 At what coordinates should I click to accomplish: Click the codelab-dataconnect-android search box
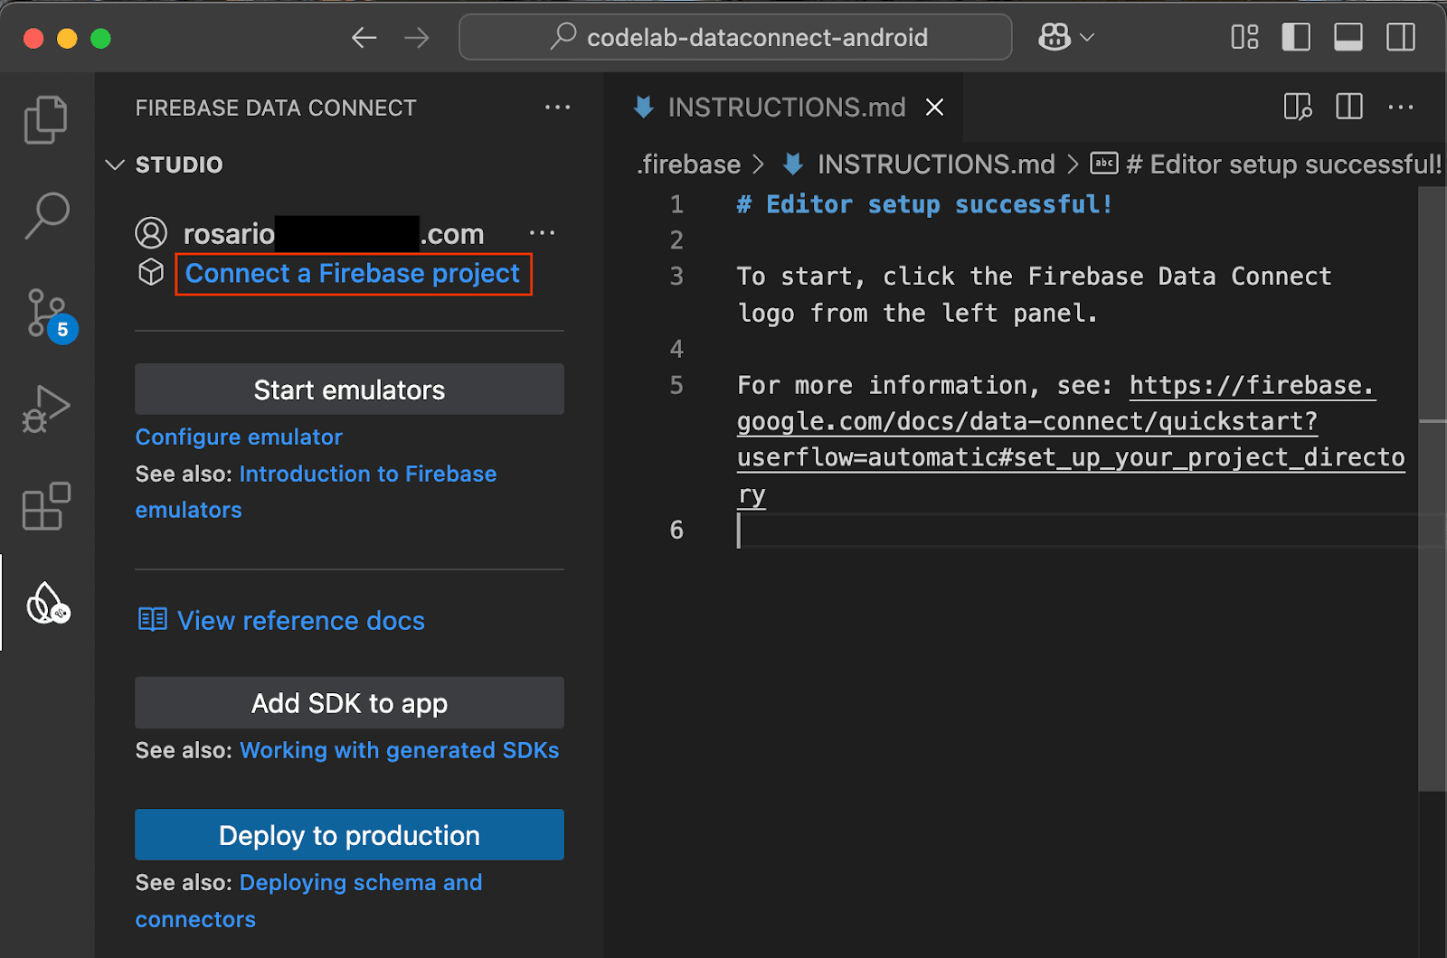click(734, 37)
